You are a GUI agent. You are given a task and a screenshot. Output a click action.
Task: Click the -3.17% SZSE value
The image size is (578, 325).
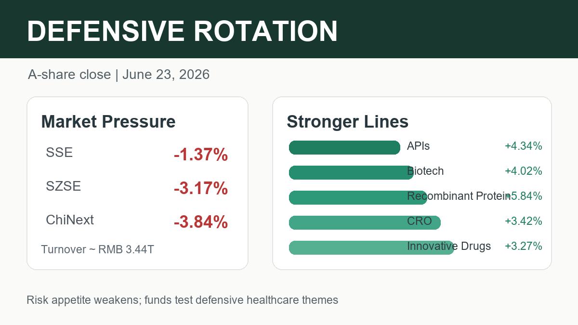click(x=200, y=189)
